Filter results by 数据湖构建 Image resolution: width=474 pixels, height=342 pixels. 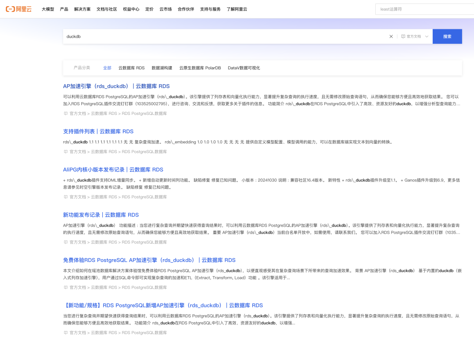pos(162,68)
